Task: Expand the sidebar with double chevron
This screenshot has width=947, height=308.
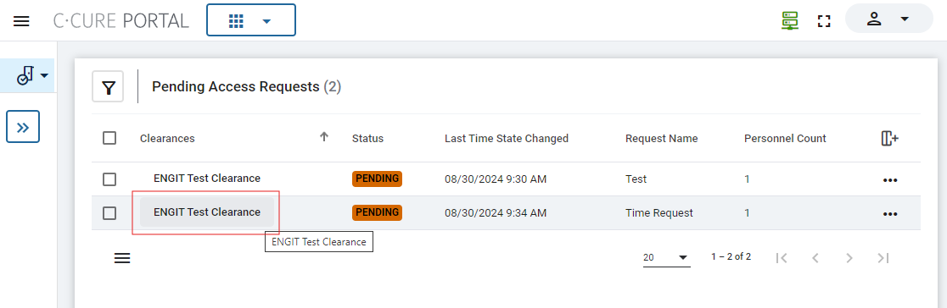Action: 23,127
